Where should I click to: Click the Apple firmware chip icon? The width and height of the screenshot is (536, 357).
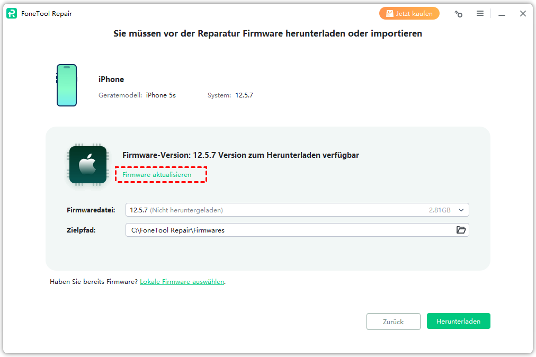click(x=88, y=165)
